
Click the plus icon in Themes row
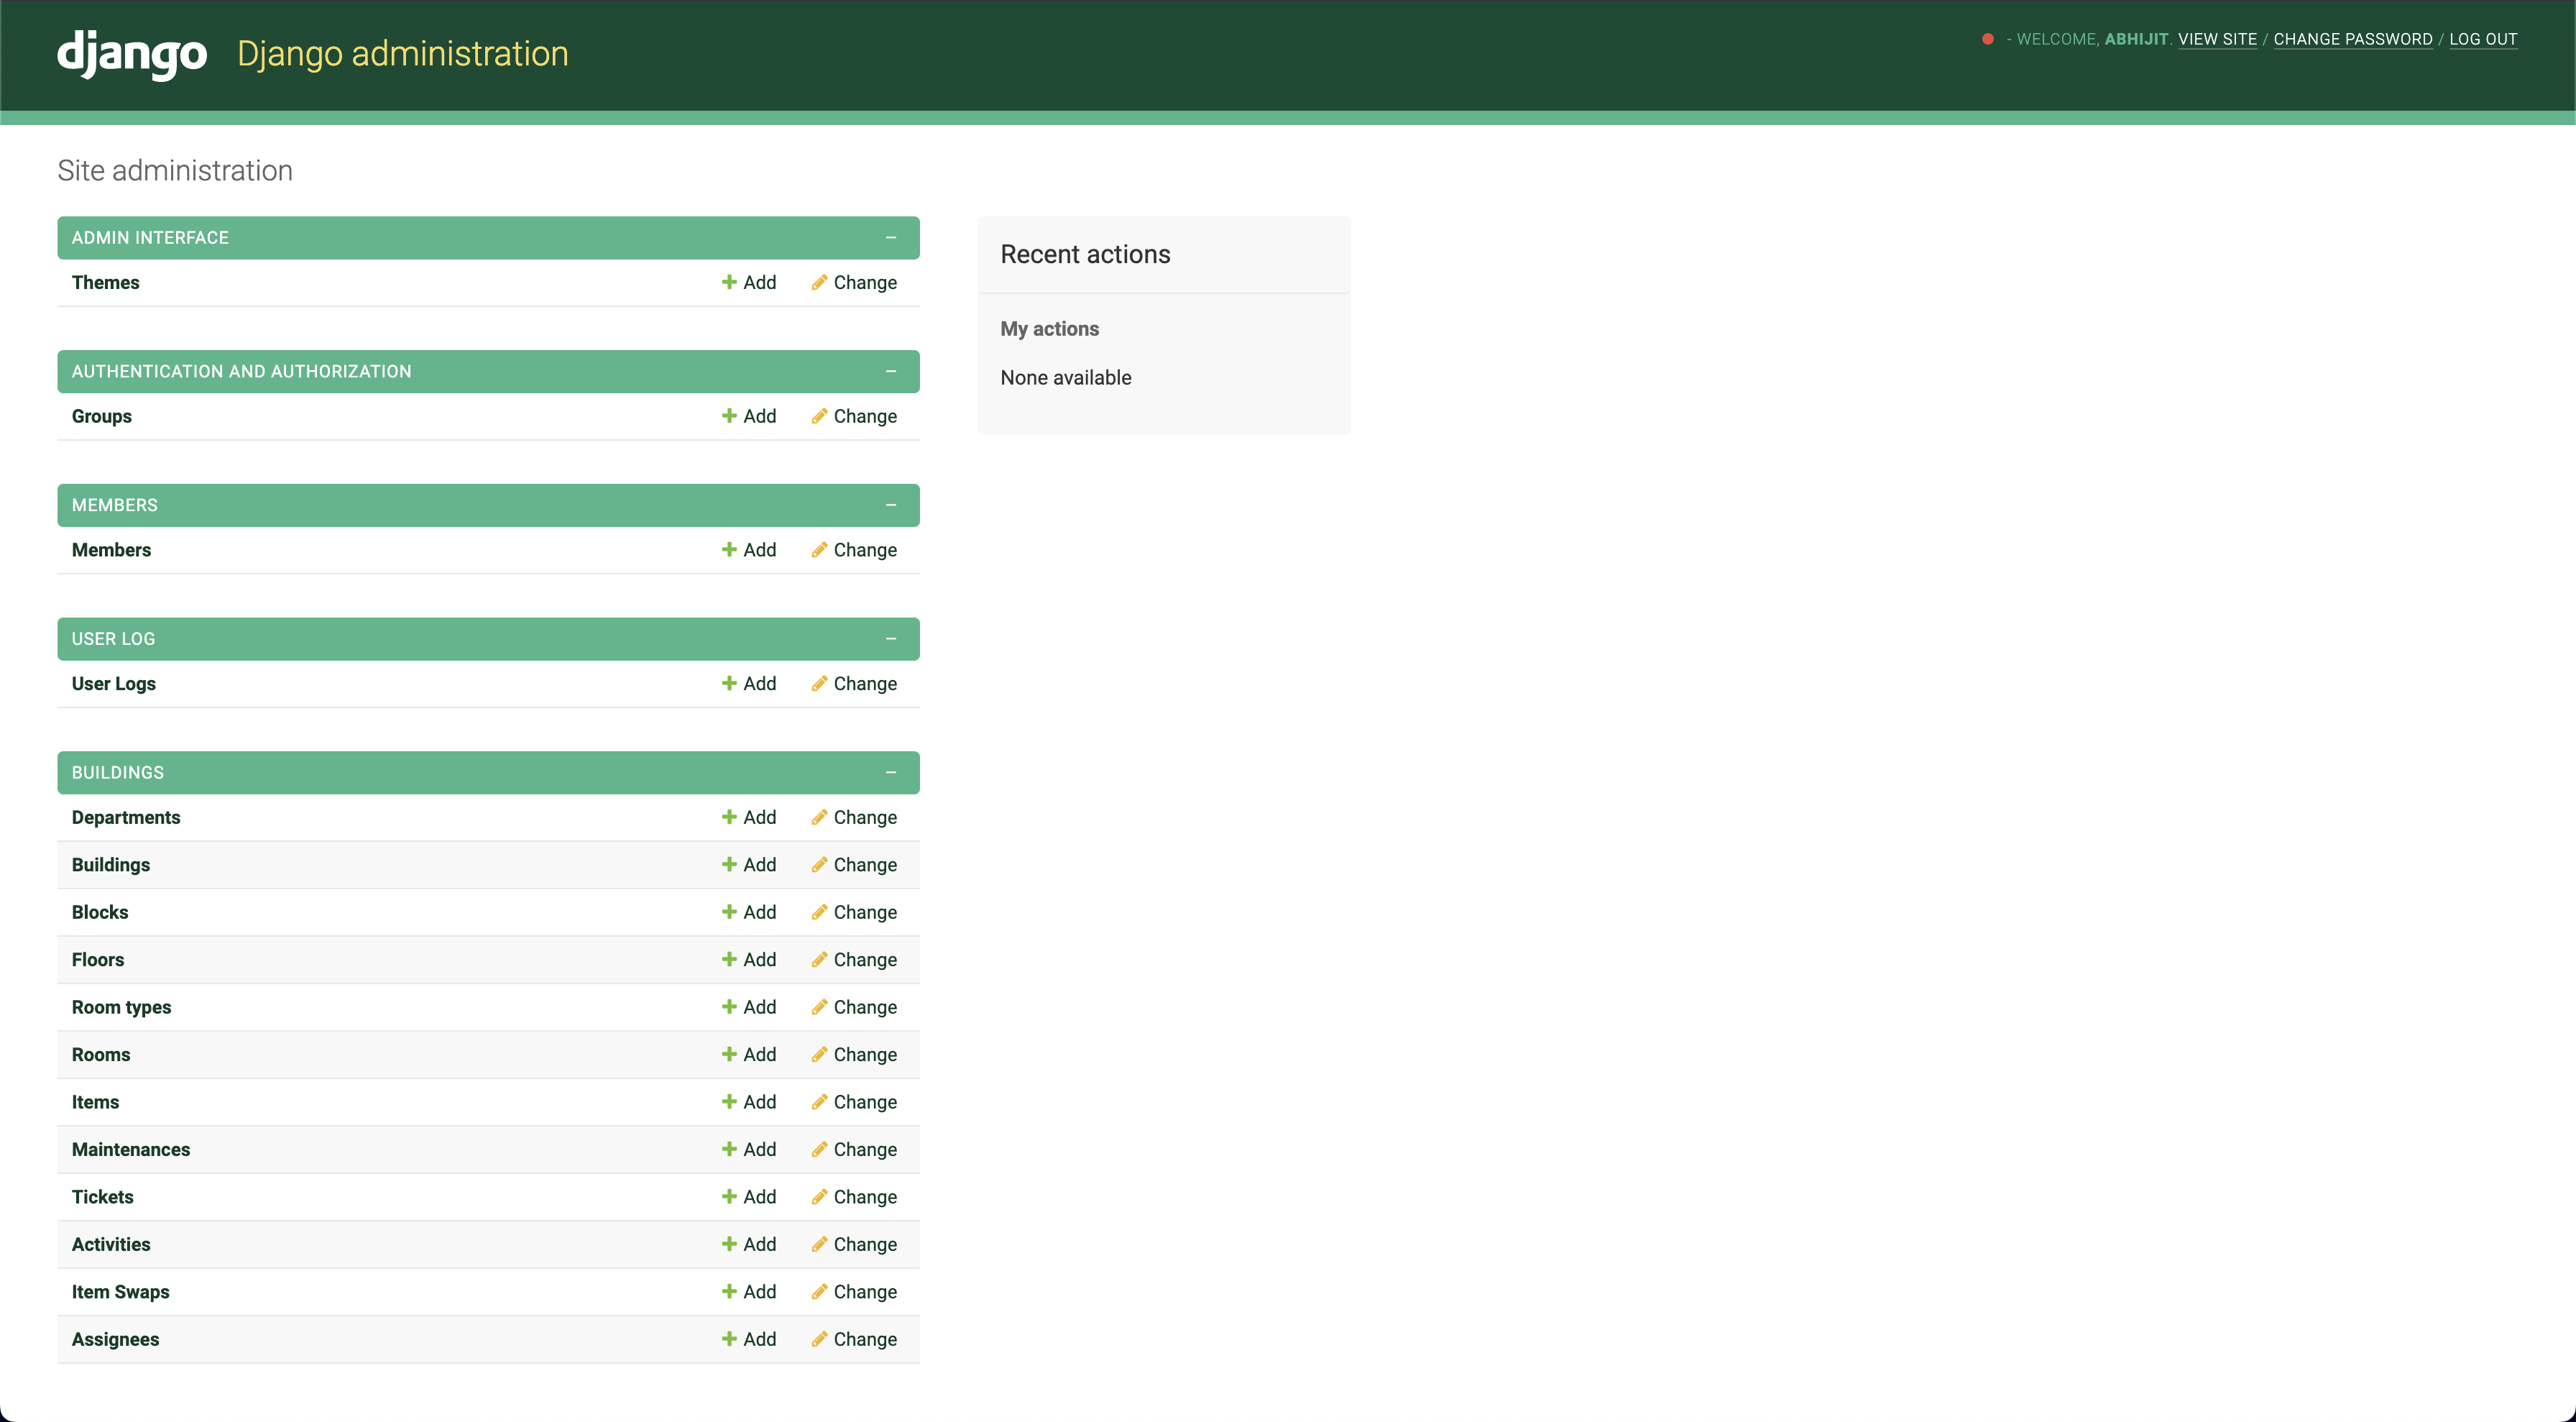pyautogui.click(x=729, y=282)
